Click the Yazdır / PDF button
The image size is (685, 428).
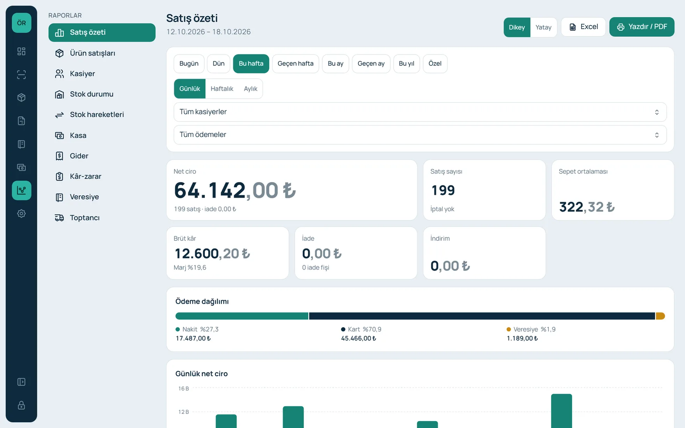click(642, 27)
